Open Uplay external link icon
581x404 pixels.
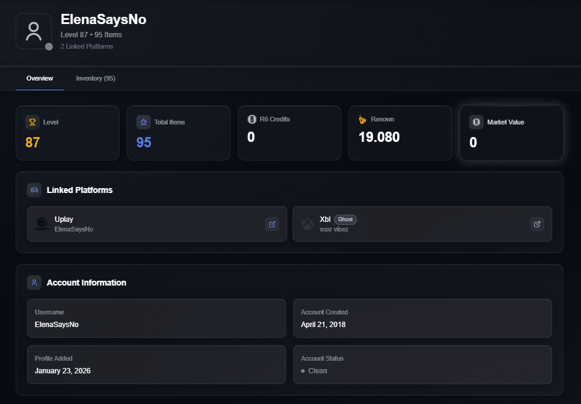[272, 224]
